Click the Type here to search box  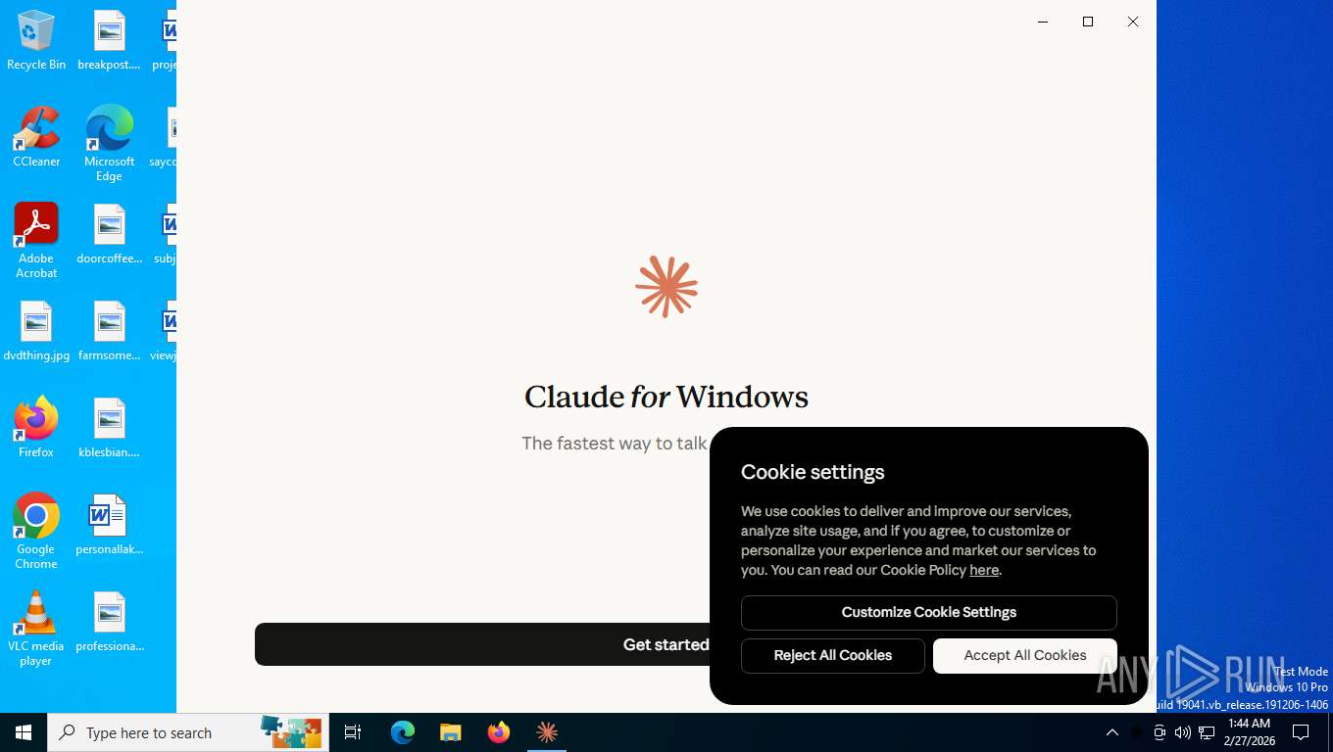click(188, 732)
